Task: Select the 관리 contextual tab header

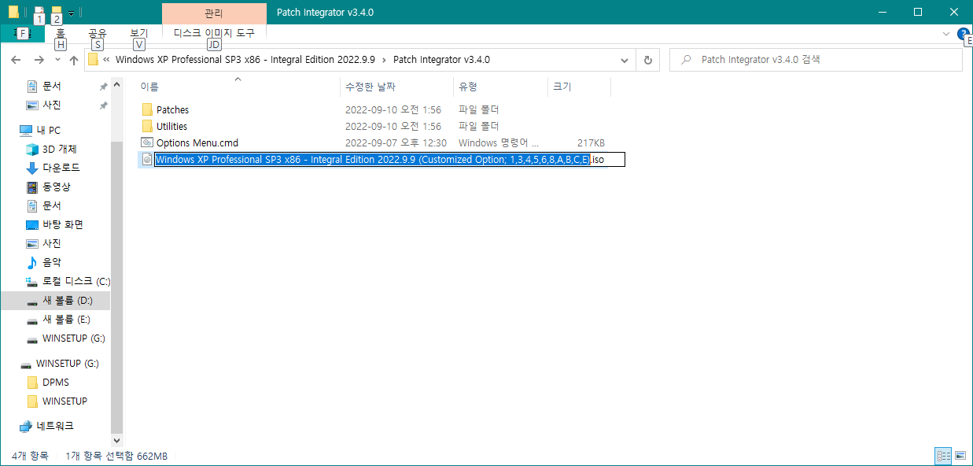Action: pos(214,13)
